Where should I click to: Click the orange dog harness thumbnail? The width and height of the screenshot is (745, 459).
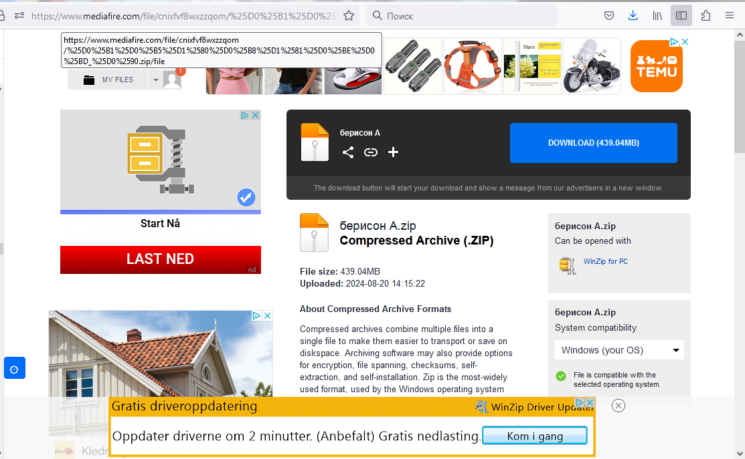[473, 66]
